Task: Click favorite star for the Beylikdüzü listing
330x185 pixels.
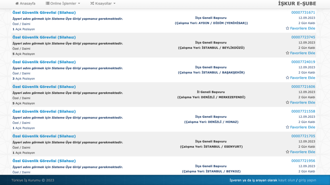Action: pos(287,53)
